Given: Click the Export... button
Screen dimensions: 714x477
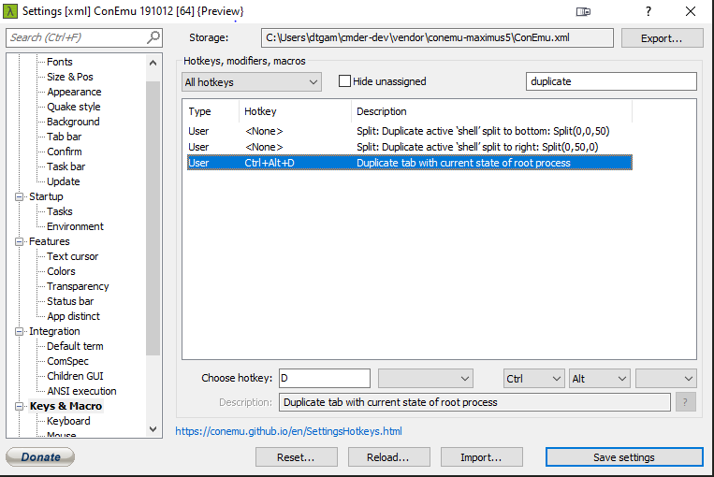Looking at the screenshot, I should [662, 38].
